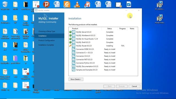Select the VLC media player desktop shortcut
176x99 pixels.
click(77, 4)
